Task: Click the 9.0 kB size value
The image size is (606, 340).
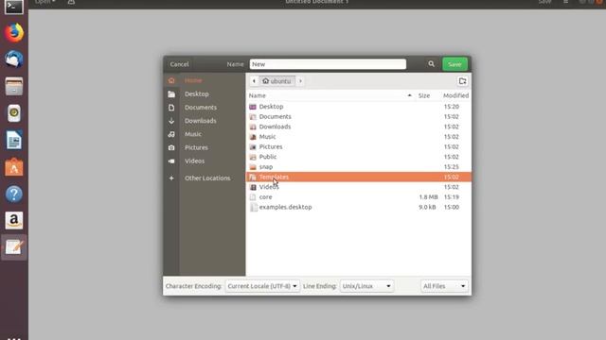Action: point(427,207)
